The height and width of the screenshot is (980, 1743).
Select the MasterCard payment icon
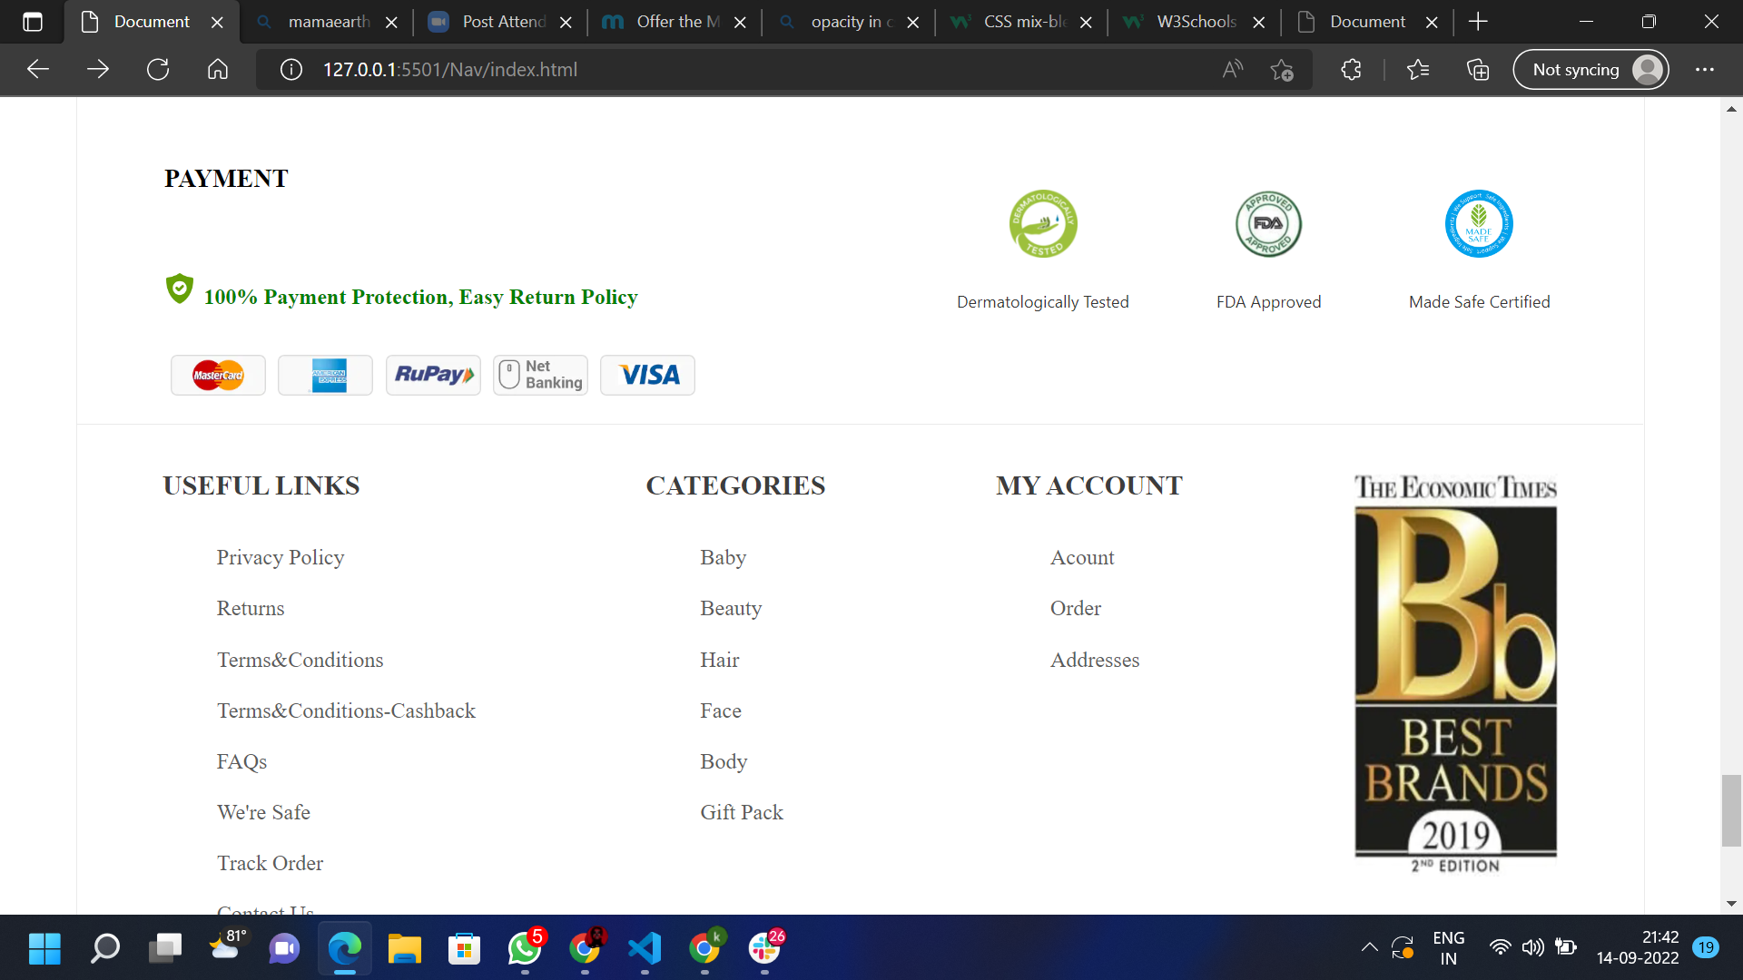click(217, 375)
